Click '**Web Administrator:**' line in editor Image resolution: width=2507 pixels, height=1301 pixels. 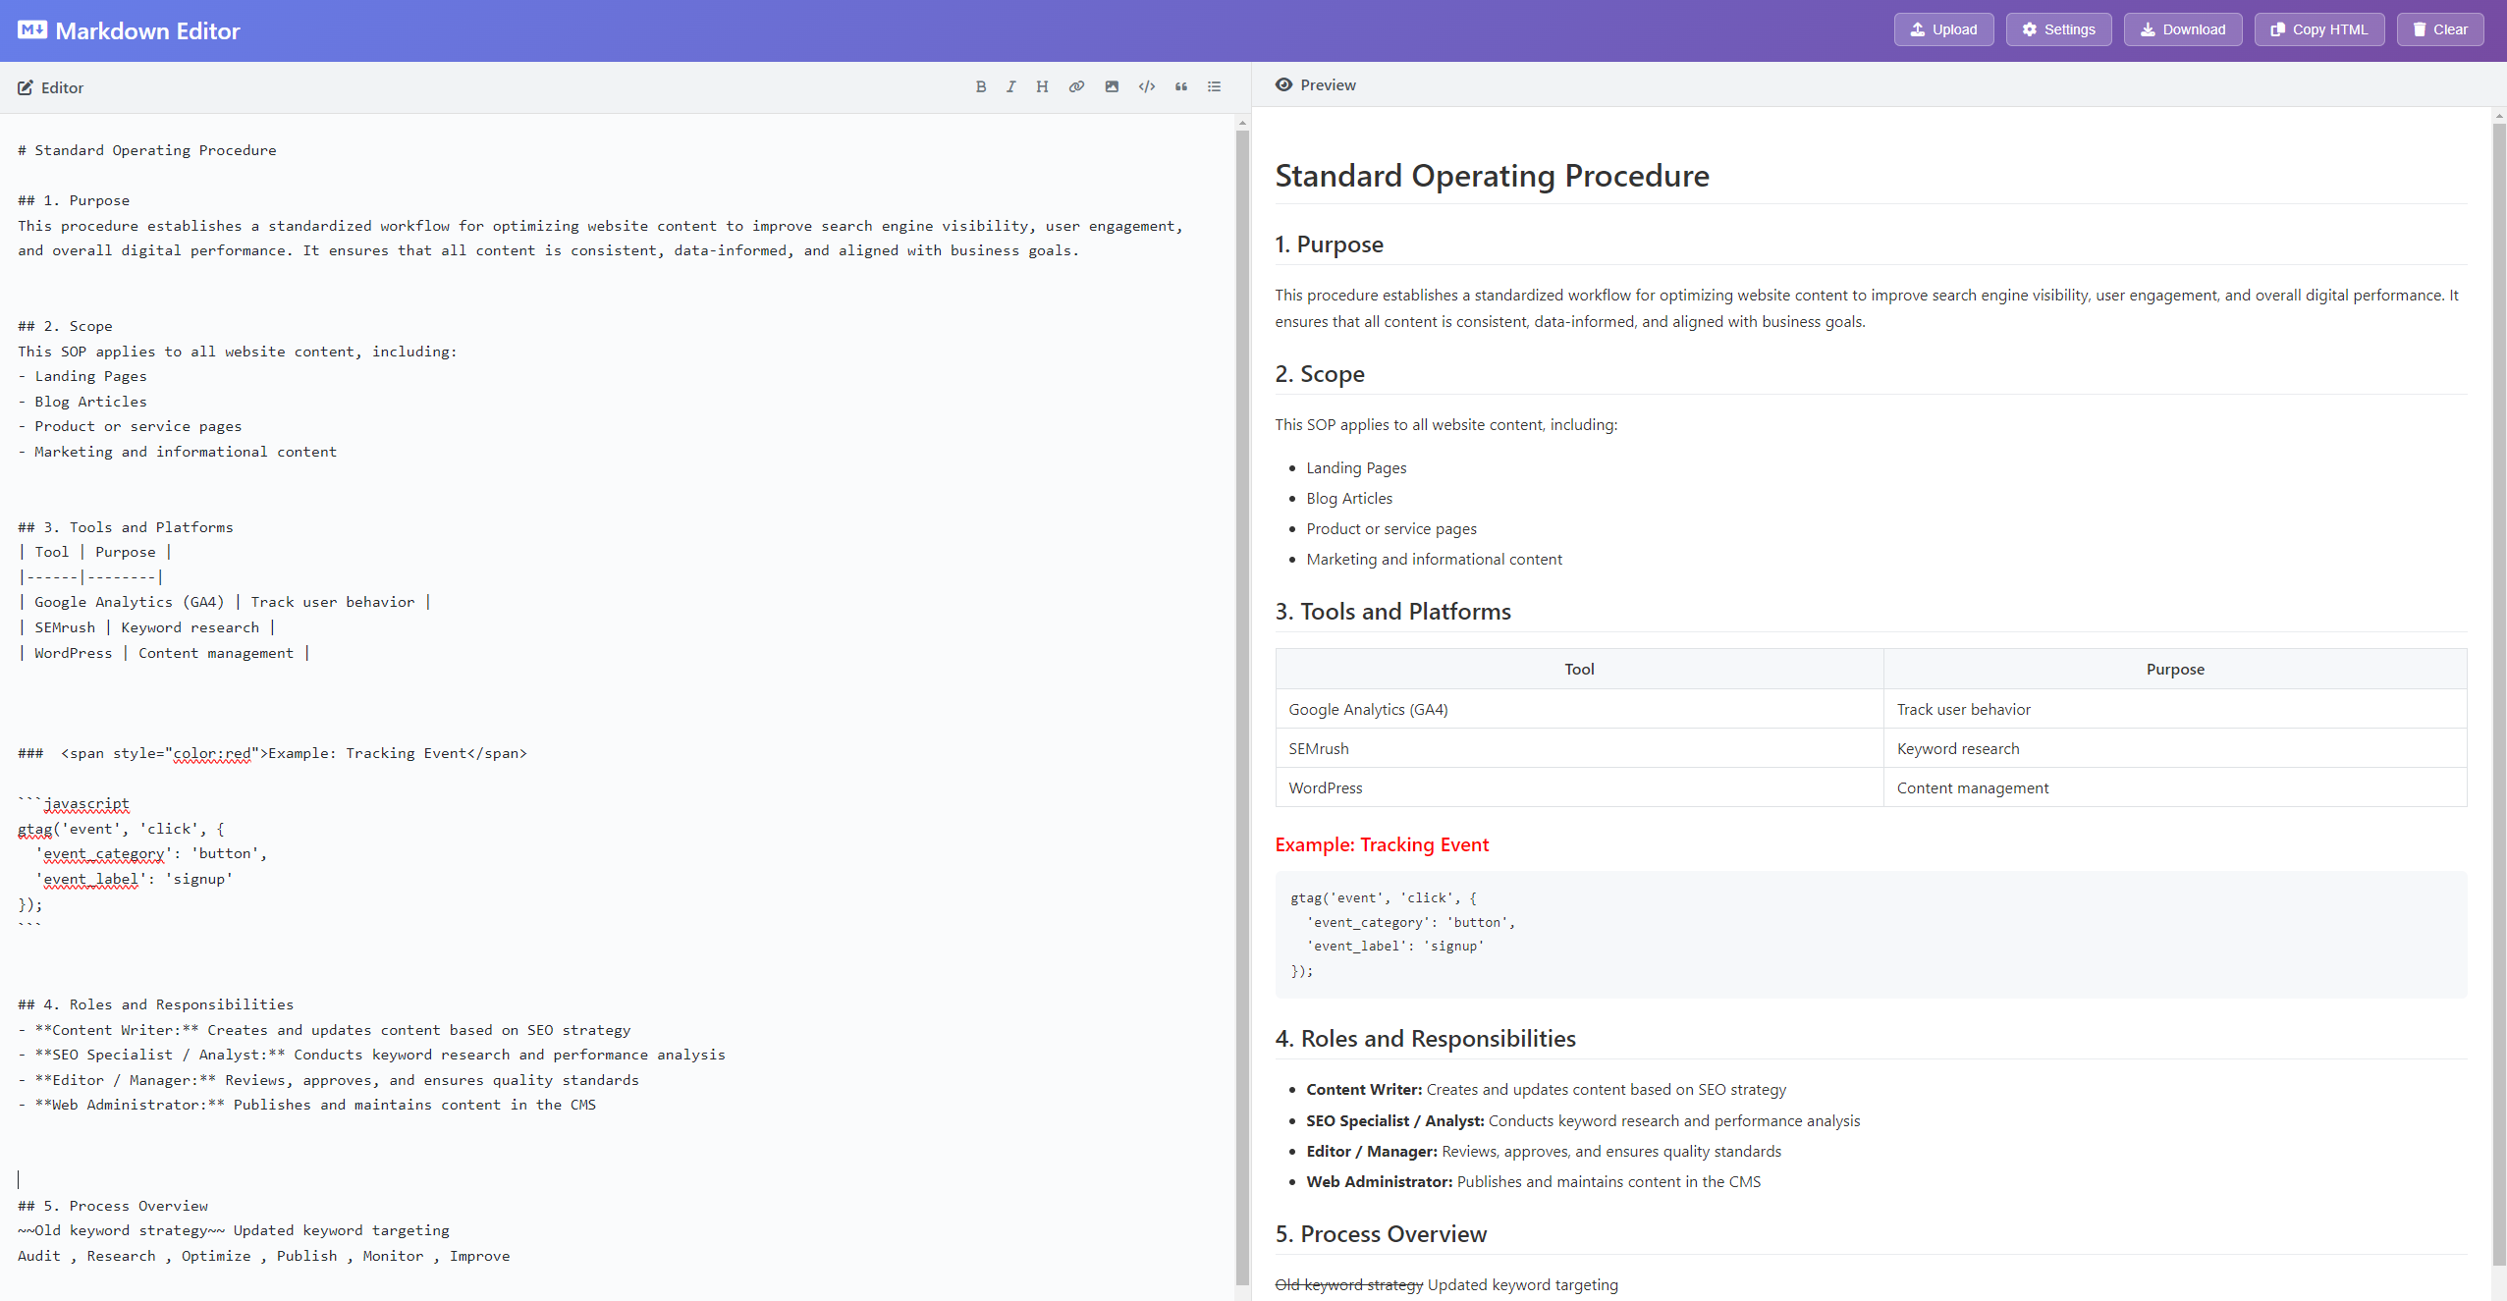pos(306,1105)
